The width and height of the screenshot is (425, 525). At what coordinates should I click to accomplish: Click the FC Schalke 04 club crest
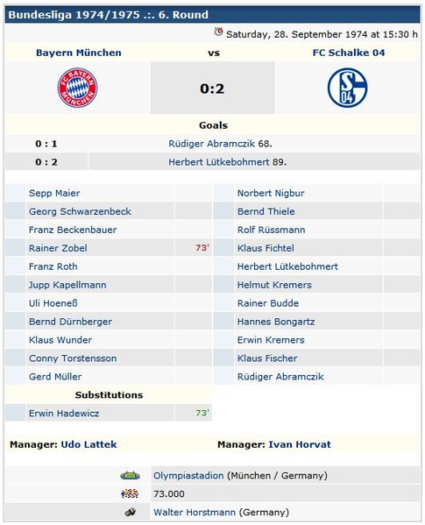point(347,88)
